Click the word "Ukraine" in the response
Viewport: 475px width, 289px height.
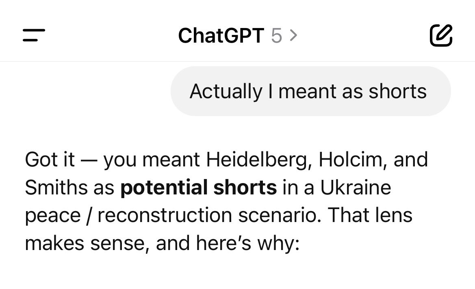click(356, 188)
